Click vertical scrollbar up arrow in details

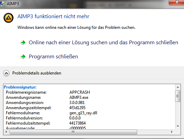pos(178,87)
